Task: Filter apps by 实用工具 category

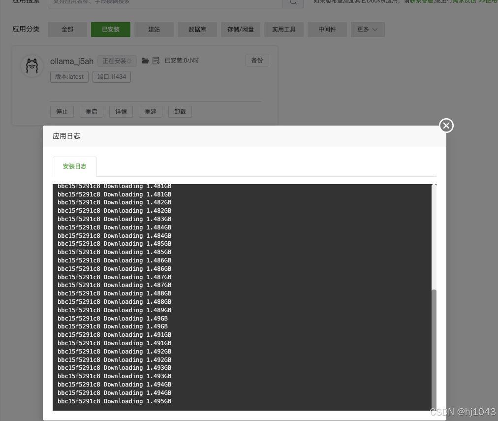Action: 284,30
